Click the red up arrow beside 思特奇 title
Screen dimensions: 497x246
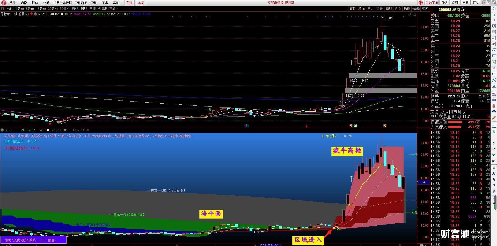(32, 14)
